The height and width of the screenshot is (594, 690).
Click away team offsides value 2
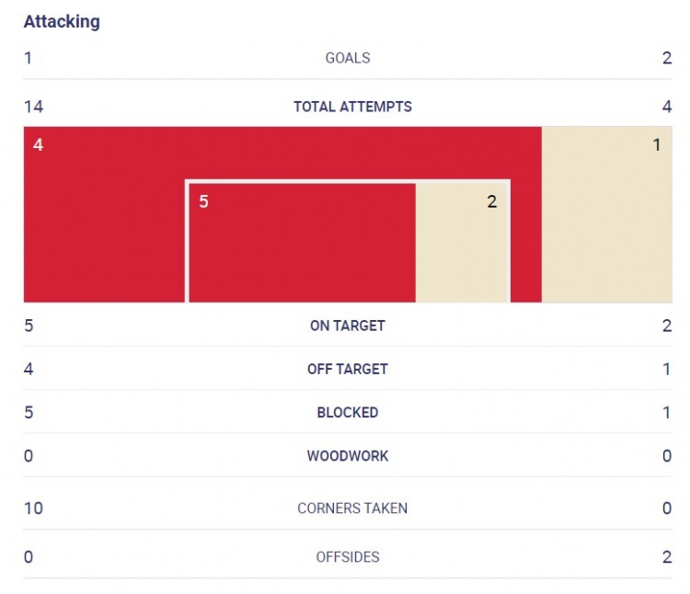pos(667,557)
